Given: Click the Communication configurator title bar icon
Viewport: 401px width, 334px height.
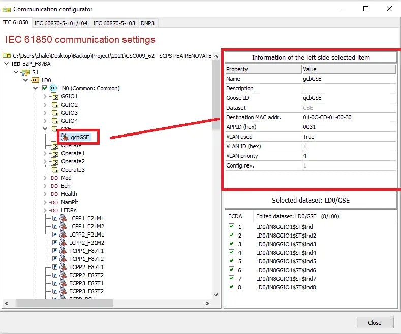Looking at the screenshot, I should pyautogui.click(x=7, y=9).
